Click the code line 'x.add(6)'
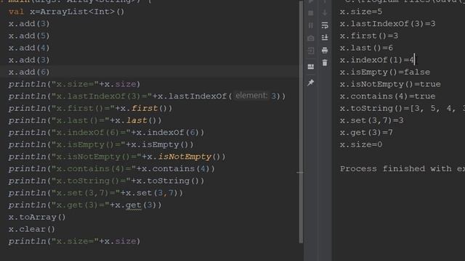 29,72
